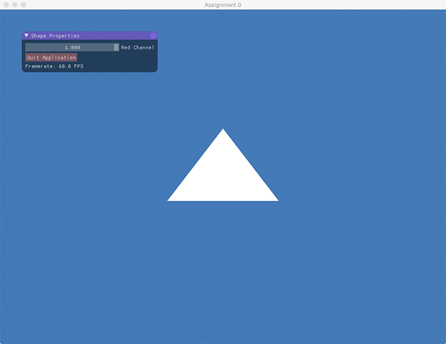Click the Quit Application button

click(51, 57)
